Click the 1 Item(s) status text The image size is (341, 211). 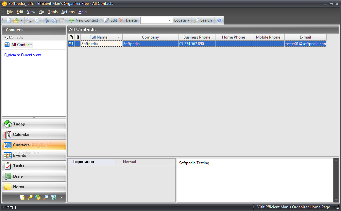tap(9, 207)
